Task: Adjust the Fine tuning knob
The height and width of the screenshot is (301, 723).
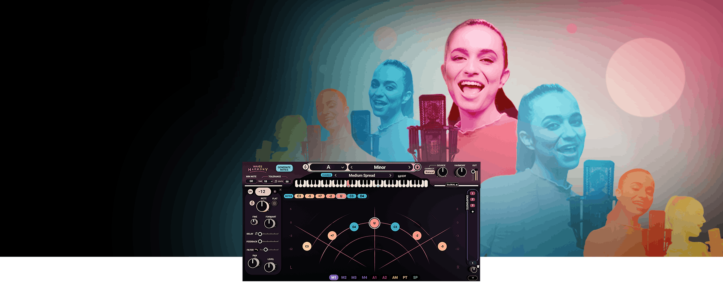Action: [254, 222]
